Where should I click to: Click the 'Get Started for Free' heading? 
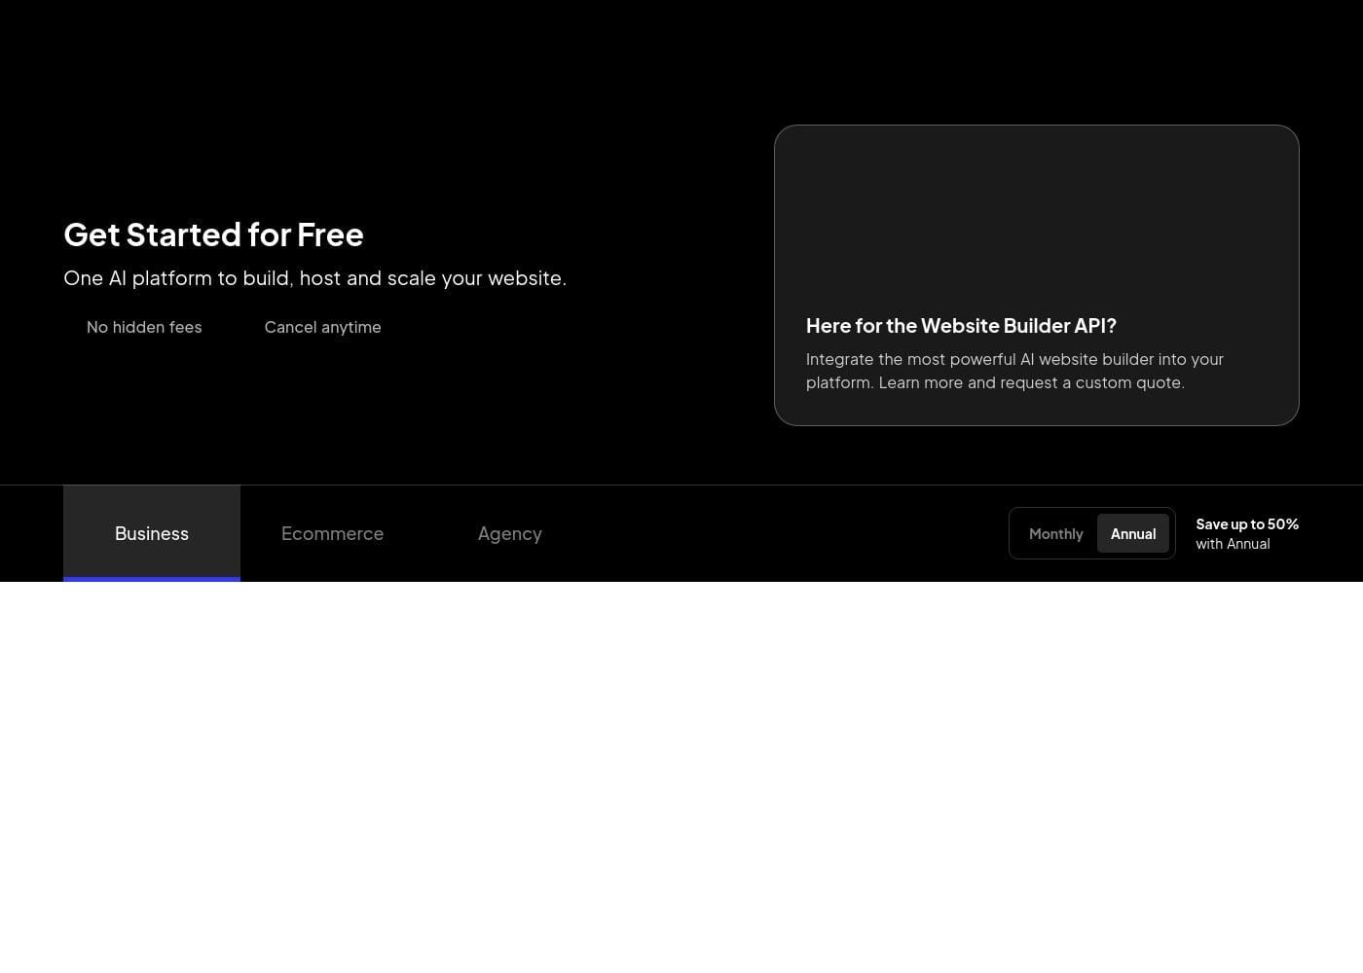click(x=213, y=234)
